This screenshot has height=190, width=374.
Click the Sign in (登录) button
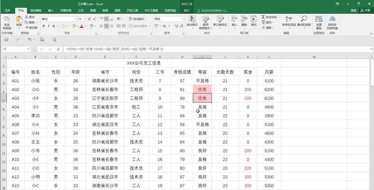click(354, 10)
